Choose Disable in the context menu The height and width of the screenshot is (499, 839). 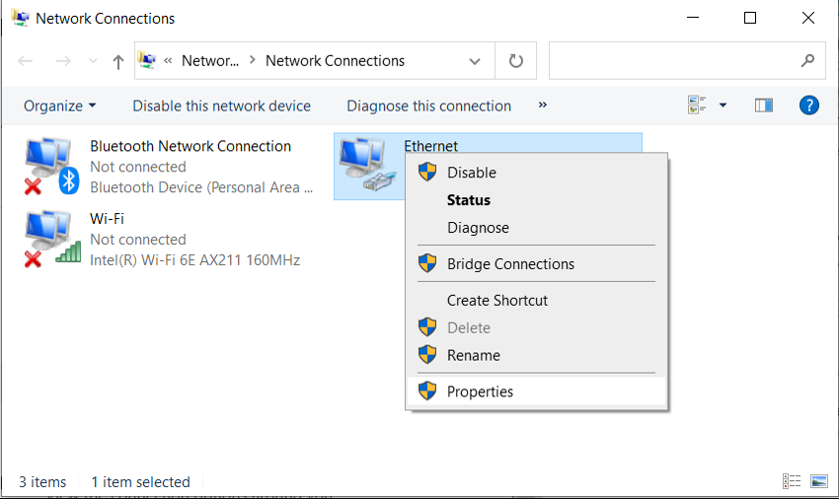471,173
